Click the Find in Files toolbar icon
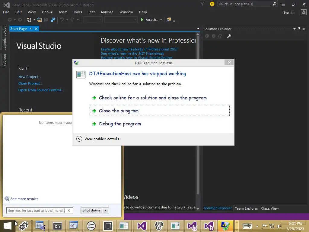 tap(169, 20)
